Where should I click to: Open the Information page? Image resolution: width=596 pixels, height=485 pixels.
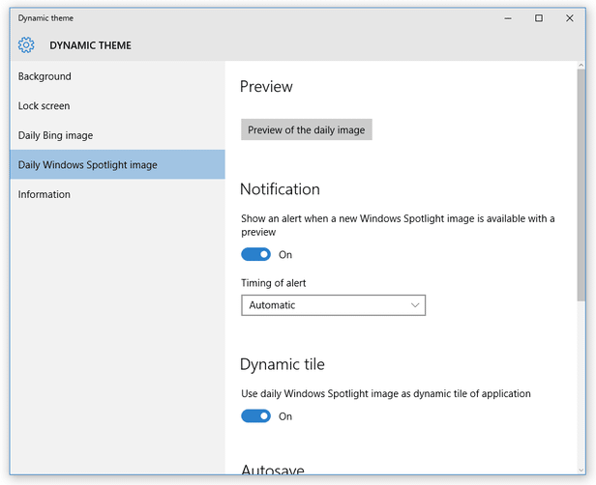[x=117, y=194]
